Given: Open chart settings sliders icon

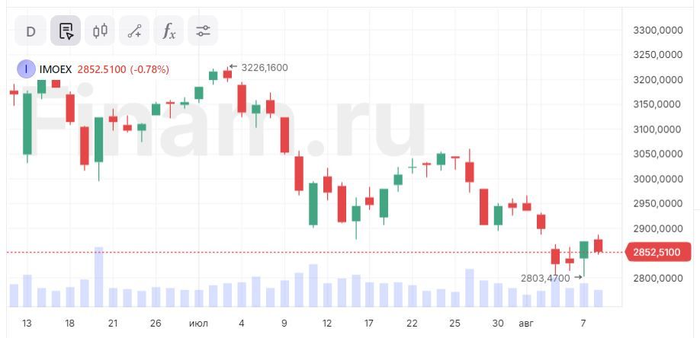Looking at the screenshot, I should tap(203, 31).
